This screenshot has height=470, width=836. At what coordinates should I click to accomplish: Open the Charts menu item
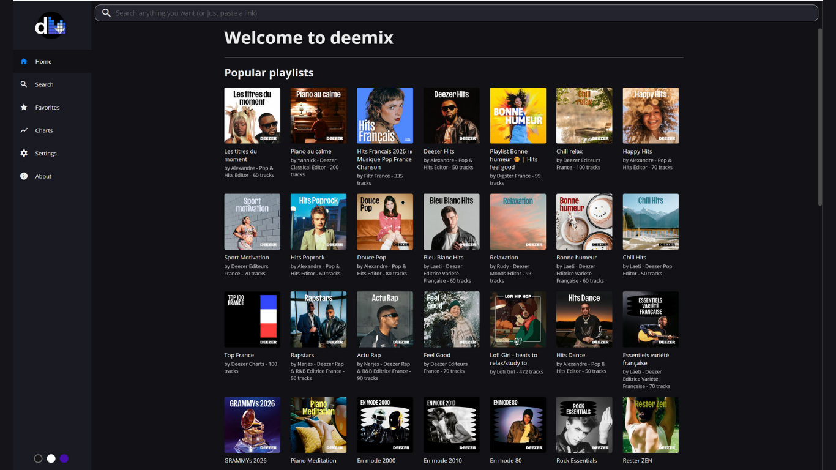tap(44, 130)
